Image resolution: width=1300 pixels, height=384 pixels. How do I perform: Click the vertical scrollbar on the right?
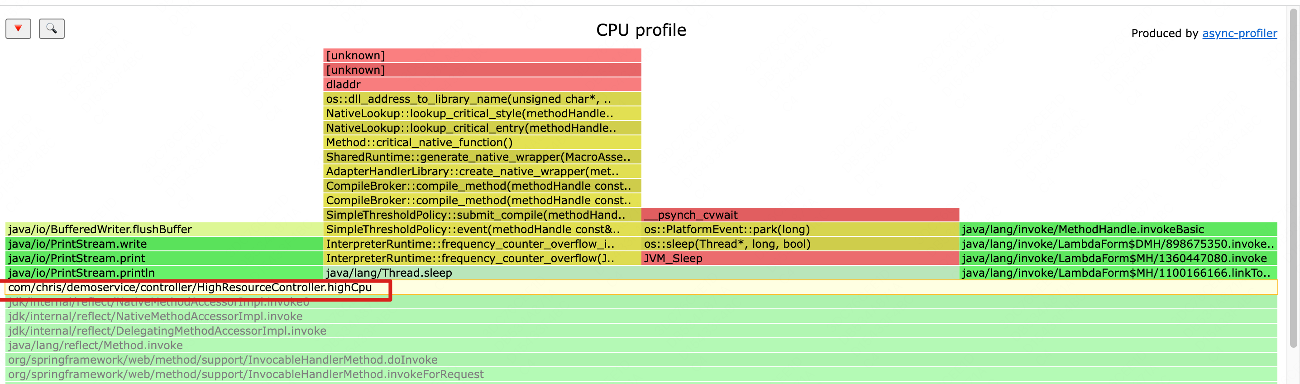point(1294,177)
